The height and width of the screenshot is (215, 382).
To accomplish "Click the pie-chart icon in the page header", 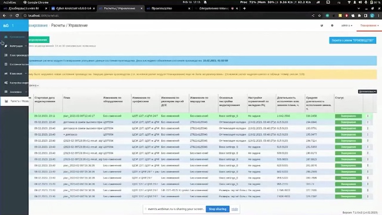I will tap(322, 25).
